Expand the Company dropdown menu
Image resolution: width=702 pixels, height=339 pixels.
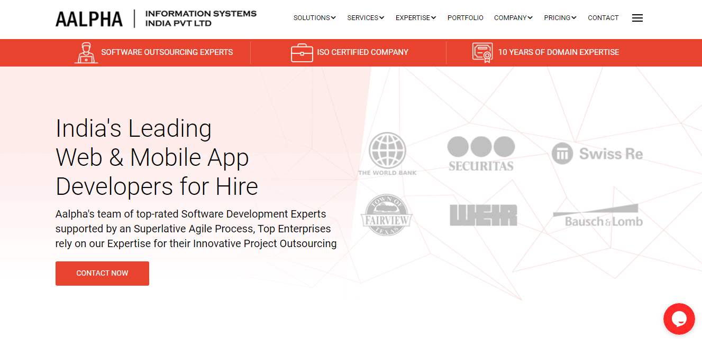513,18
